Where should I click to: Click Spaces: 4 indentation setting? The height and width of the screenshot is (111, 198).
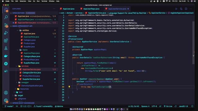click(145, 106)
